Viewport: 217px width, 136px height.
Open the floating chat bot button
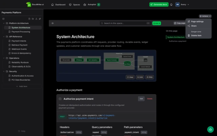point(210,130)
